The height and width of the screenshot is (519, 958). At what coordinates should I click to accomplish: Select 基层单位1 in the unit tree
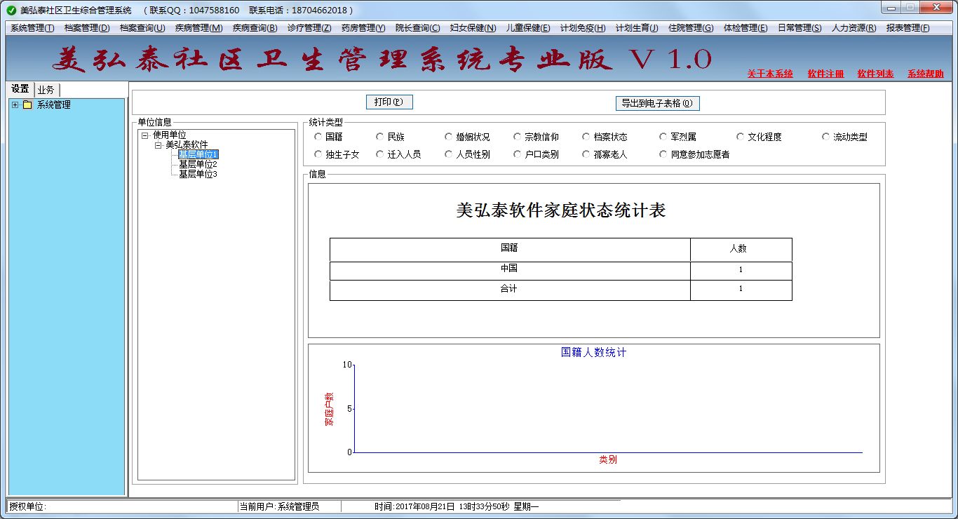tap(198, 154)
